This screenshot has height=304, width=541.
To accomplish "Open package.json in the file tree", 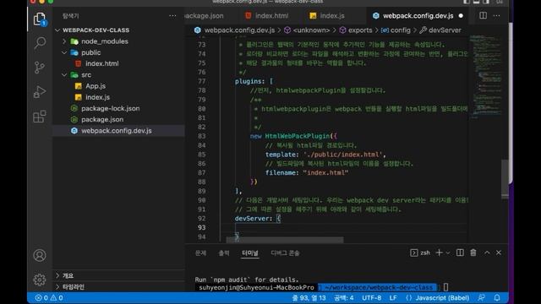I will click(x=102, y=120).
